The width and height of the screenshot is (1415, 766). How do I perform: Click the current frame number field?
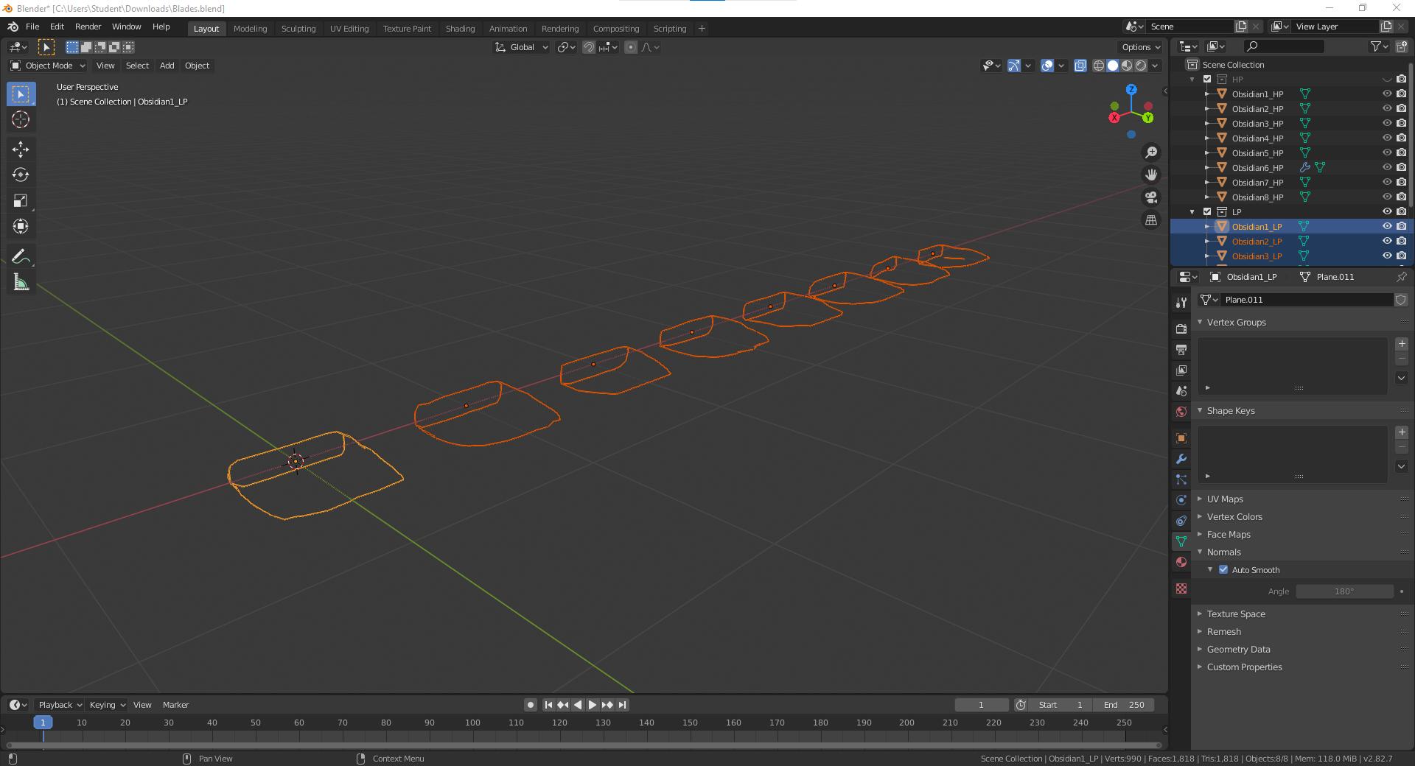point(981,705)
